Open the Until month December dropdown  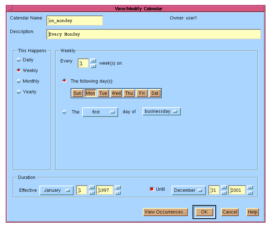189,190
